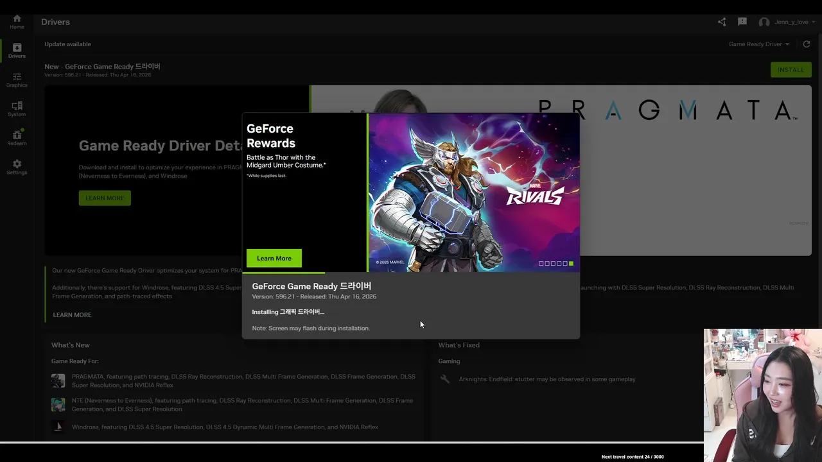Click the popup's 'Version: 596.21 - Released' line
822x462 pixels.
[x=314, y=296]
